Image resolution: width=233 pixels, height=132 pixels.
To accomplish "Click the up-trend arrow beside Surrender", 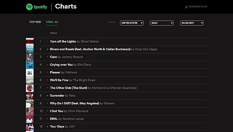I will tap(47, 95).
